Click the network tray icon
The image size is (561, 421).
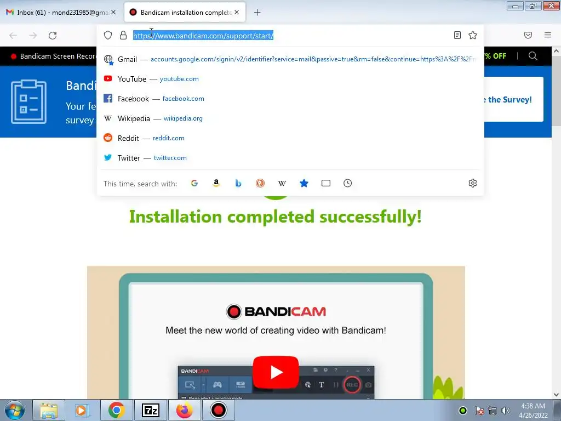(x=493, y=411)
